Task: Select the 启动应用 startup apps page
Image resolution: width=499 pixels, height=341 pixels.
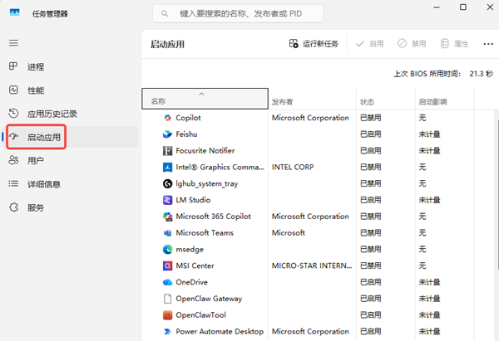Action: point(70,137)
